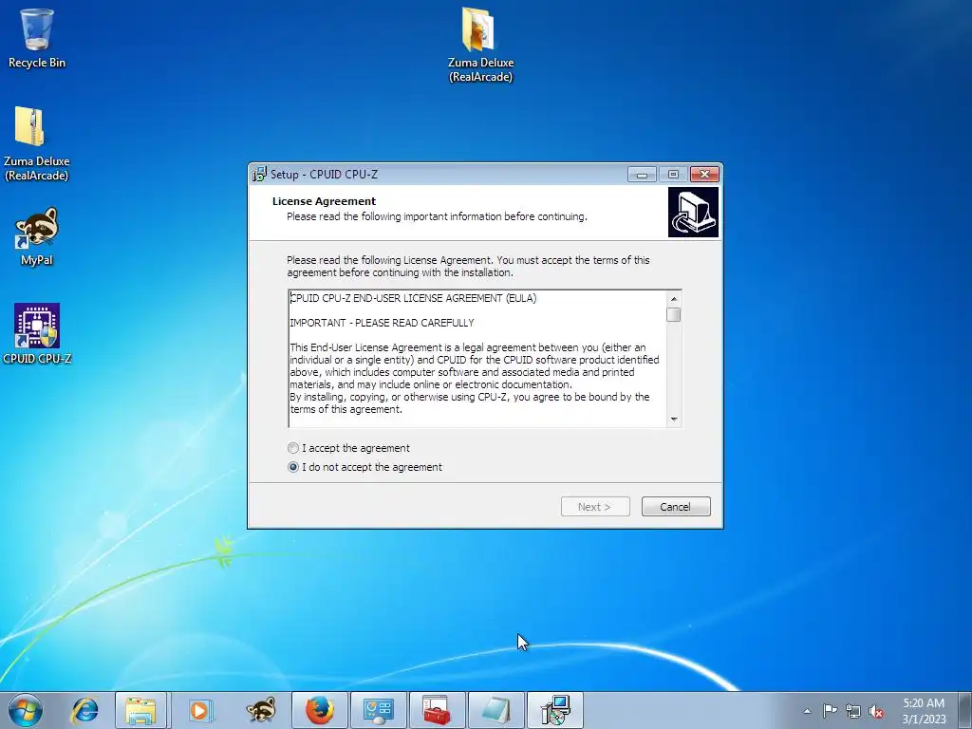Open the red toolbox taskbar icon
This screenshot has height=729, width=972.
point(437,710)
